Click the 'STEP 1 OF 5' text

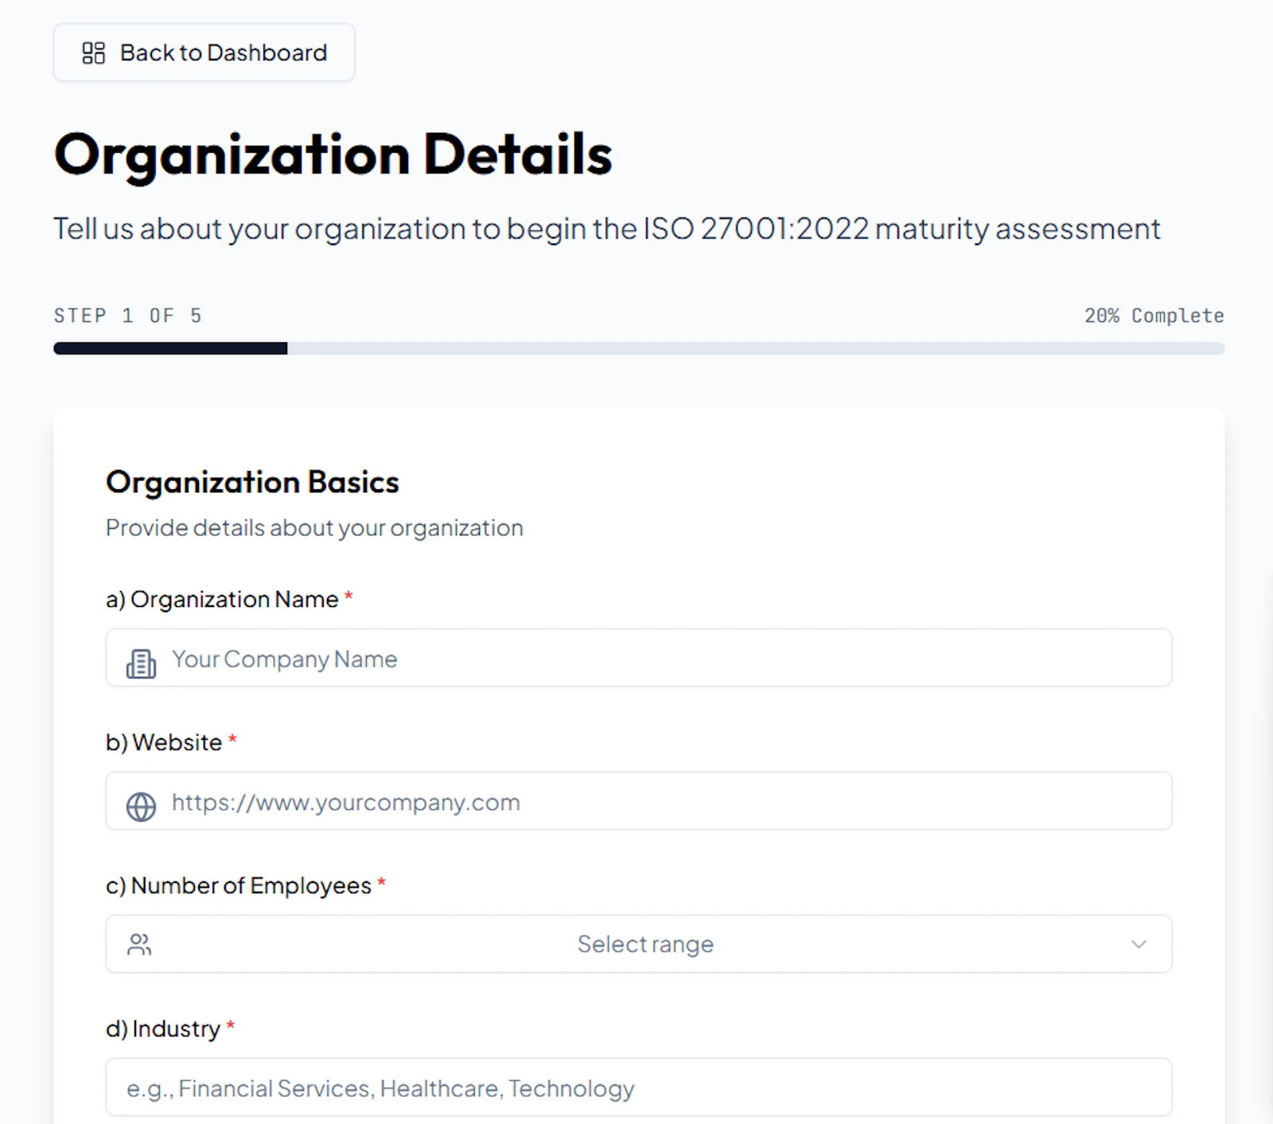coord(127,316)
